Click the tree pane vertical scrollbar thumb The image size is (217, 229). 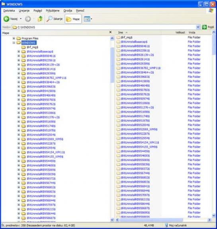point(112,65)
